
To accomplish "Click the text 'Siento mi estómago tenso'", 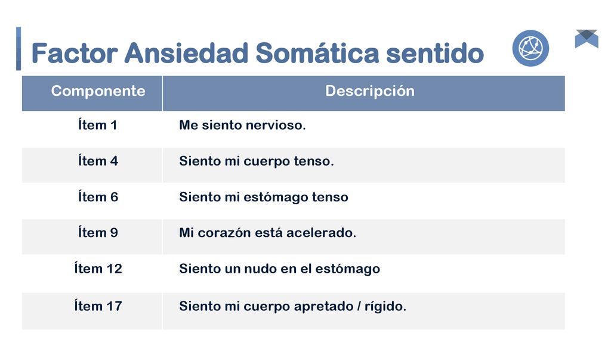I will pos(264,197).
